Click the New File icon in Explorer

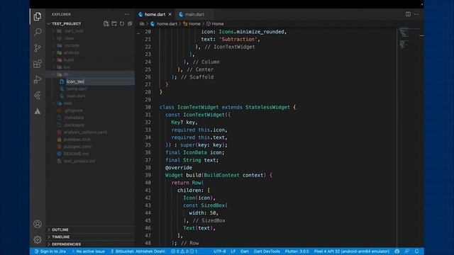[106, 23]
